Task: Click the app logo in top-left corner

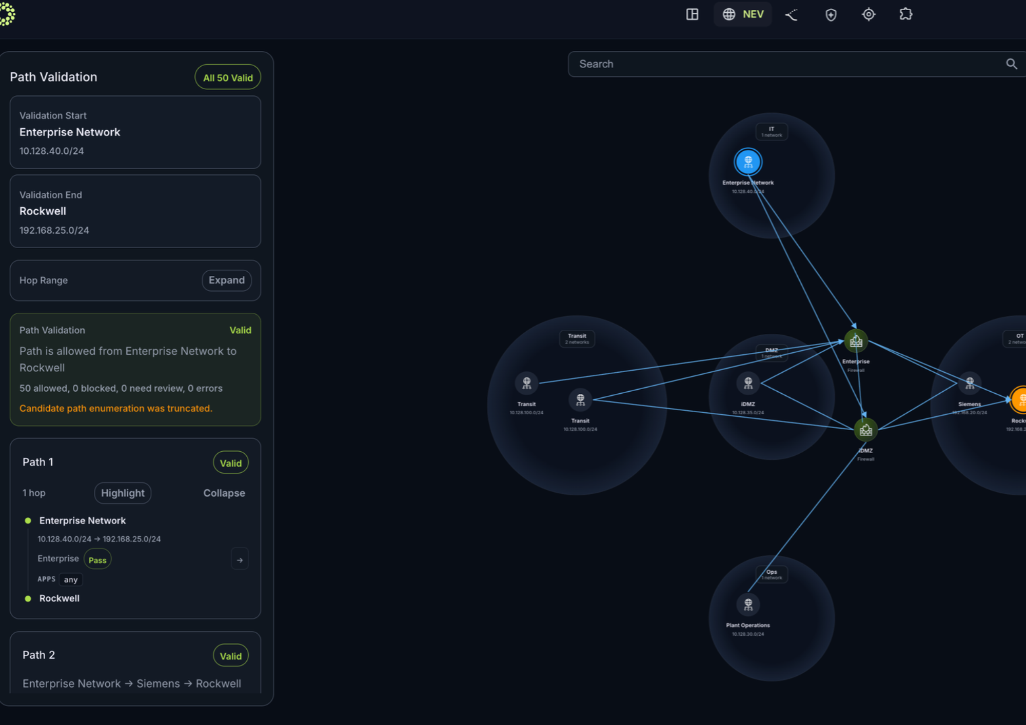Action: tap(7, 14)
